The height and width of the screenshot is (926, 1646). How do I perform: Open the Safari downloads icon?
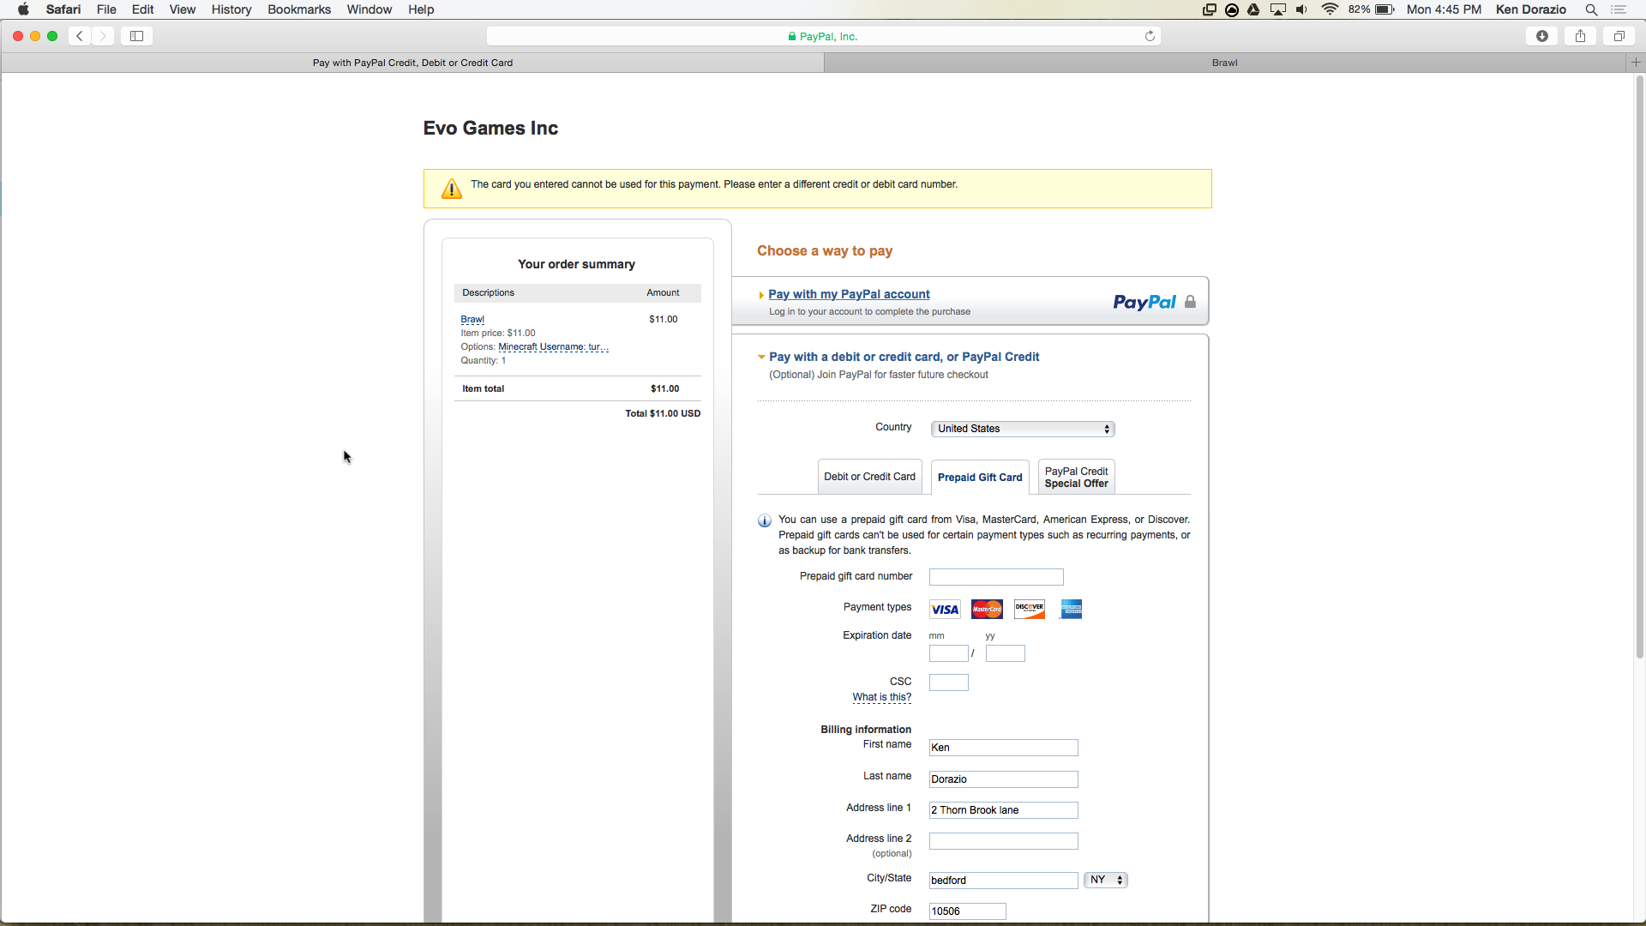(x=1542, y=36)
